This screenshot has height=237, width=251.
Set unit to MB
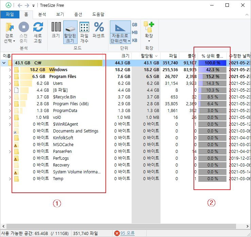click(x=135, y=33)
